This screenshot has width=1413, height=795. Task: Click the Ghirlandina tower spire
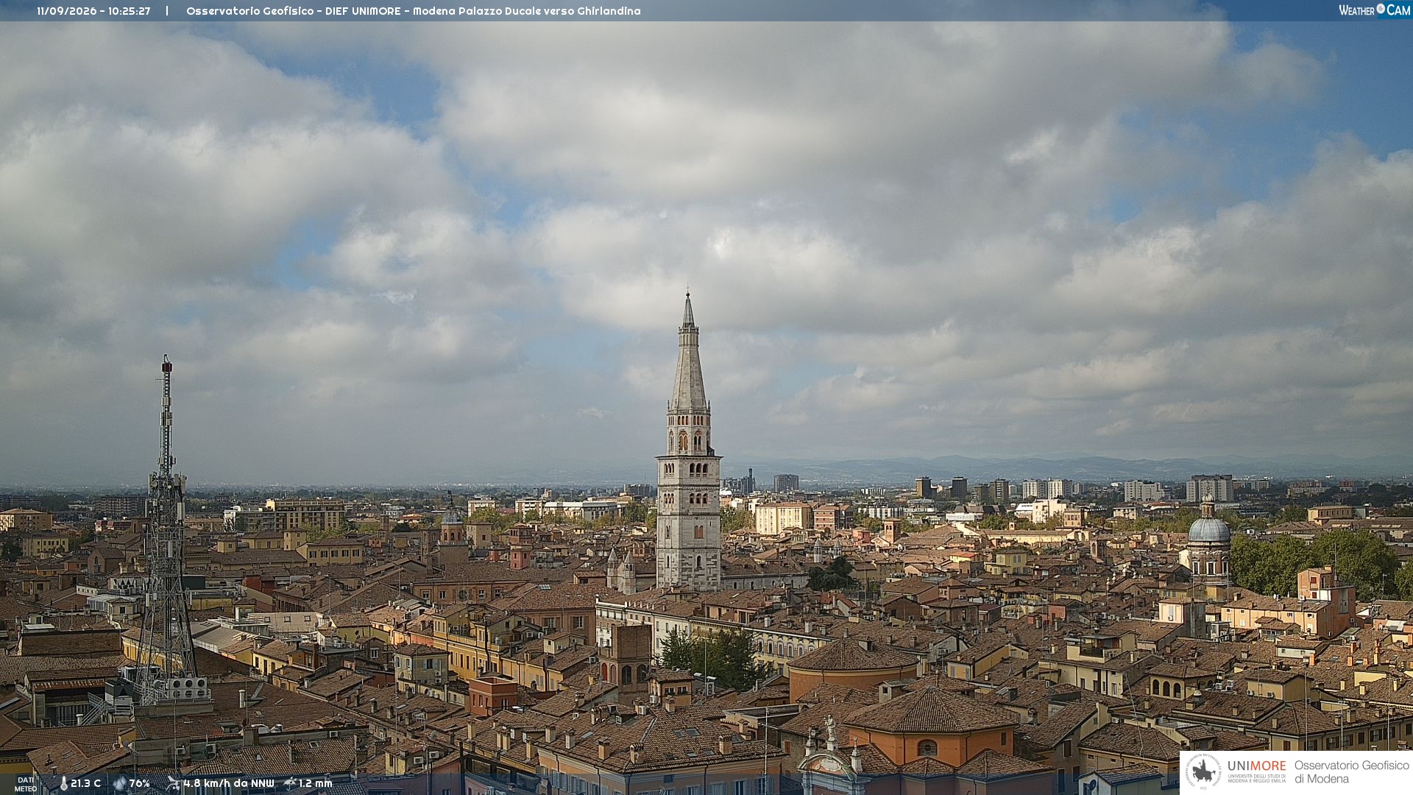point(688,352)
